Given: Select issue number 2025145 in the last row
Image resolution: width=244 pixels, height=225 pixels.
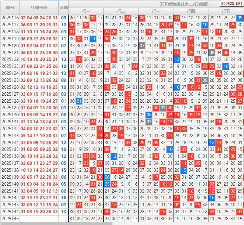Looking at the screenshot, I should click(x=10, y=218).
